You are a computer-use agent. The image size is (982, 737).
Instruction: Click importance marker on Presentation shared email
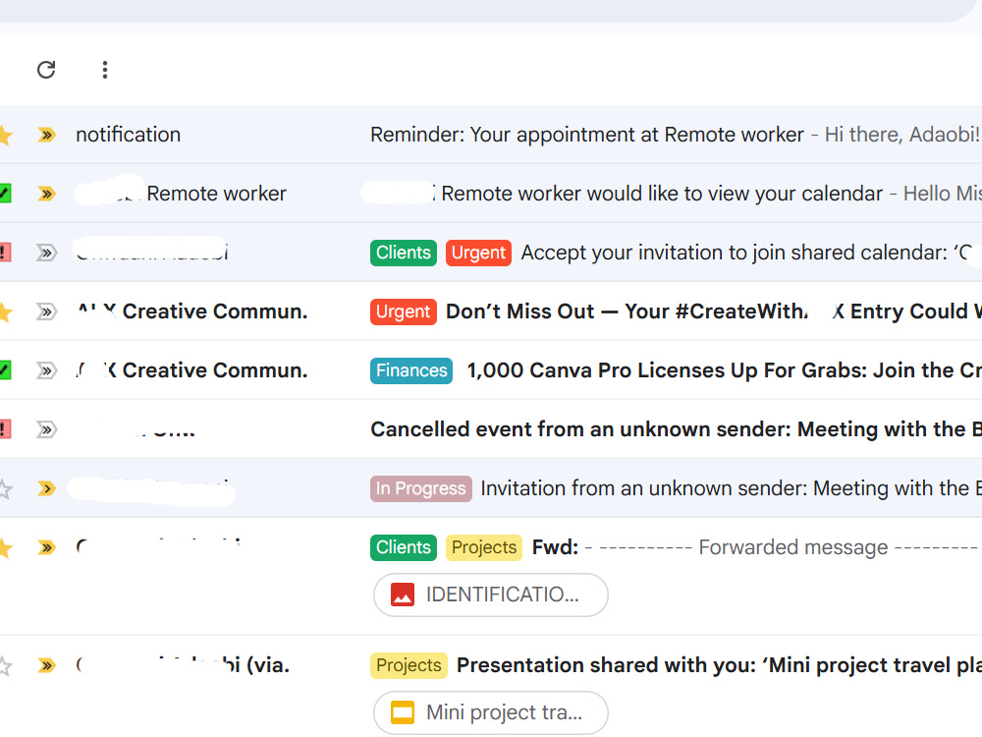click(x=46, y=665)
